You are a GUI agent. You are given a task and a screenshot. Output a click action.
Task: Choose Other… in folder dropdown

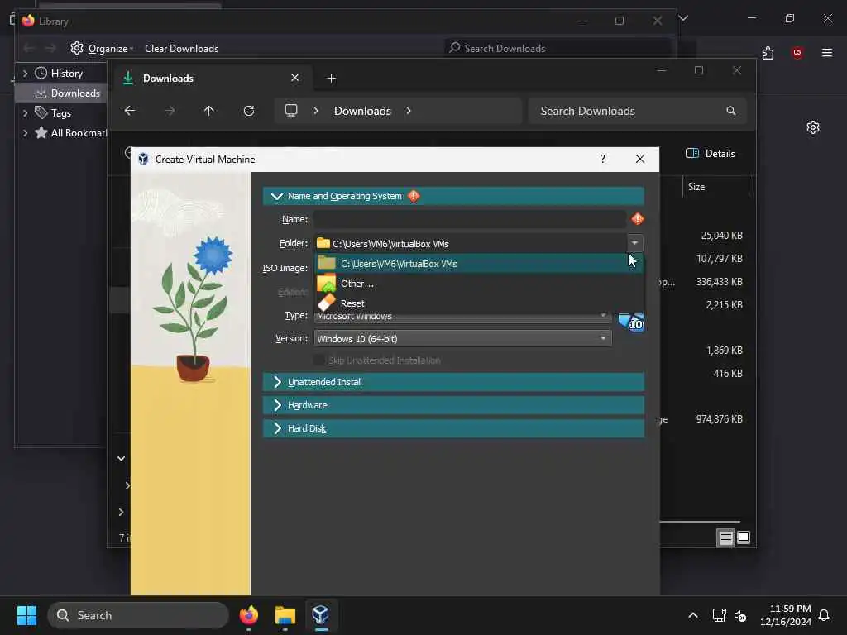(479, 284)
